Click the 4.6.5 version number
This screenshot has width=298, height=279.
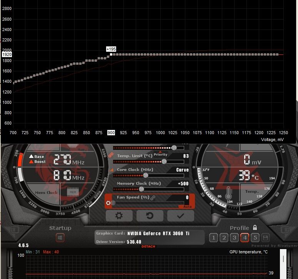[x=23, y=246]
